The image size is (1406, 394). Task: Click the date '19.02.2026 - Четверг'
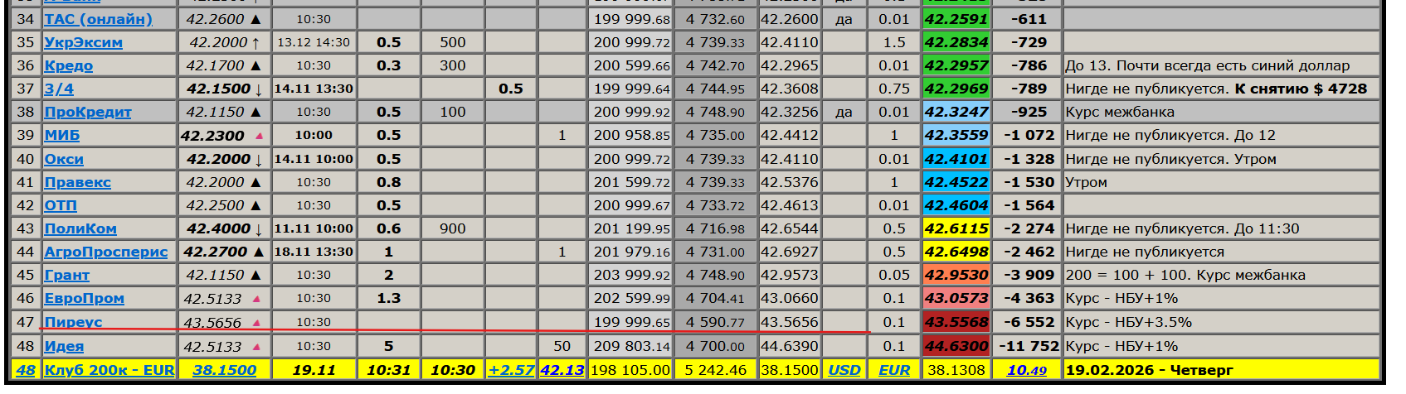1150,370
